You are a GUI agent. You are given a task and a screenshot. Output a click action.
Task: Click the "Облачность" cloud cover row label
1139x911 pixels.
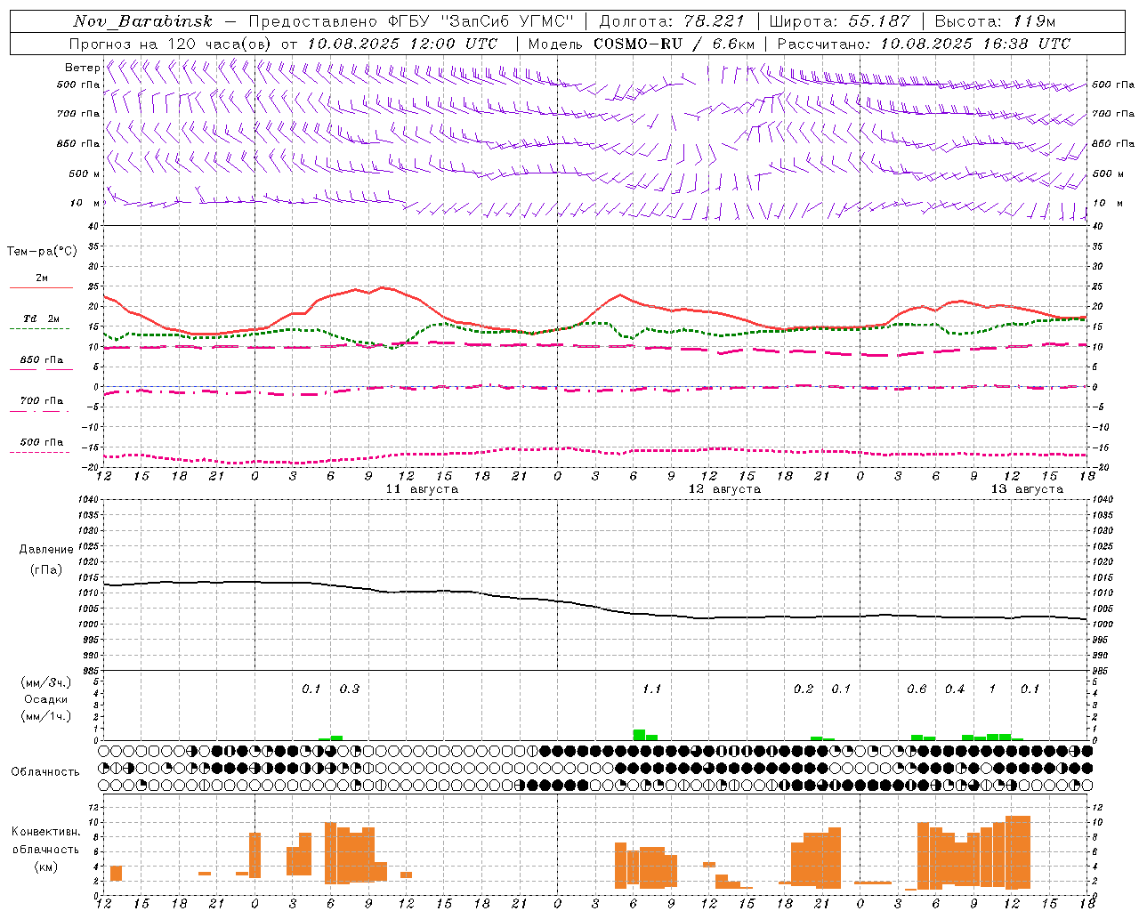click(45, 771)
